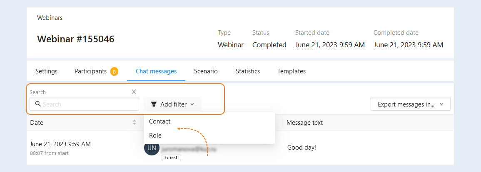Click the Webinars breadcrumb link

(50, 18)
